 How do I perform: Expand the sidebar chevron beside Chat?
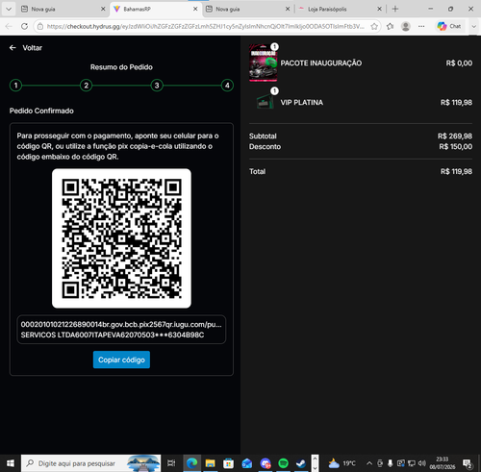point(473,26)
